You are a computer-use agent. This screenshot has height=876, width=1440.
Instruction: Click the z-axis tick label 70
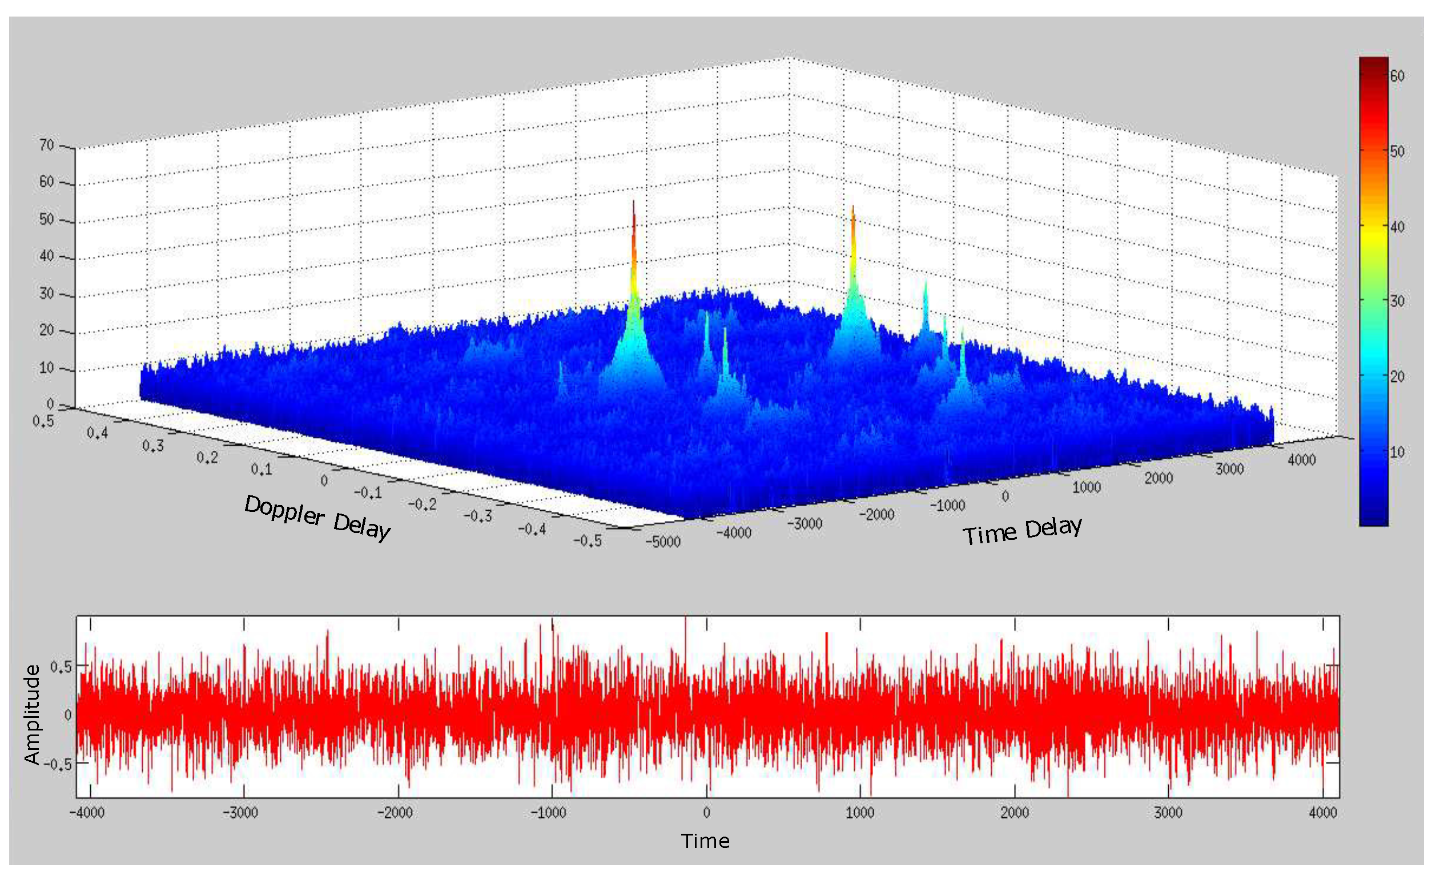coord(46,145)
